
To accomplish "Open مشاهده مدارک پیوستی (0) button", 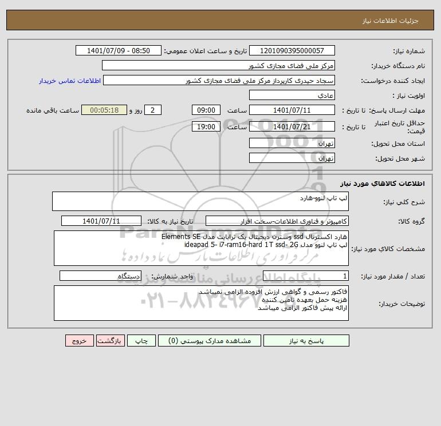I will click(210, 341).
